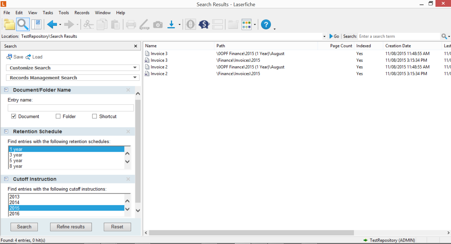Click the Reset button

click(x=117, y=227)
